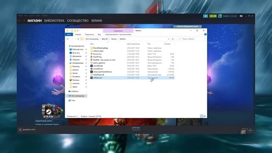This screenshot has height=153, width=272.
Task: Click Steam's forward navigation arrow
Action: point(24,21)
